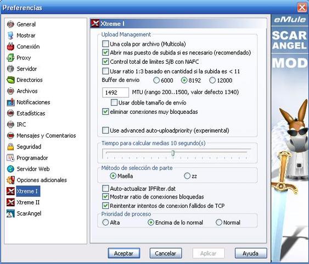Image resolution: width=309 pixels, height=264 pixels.
Task: Open the Servidor preferences page
Action: click(27, 69)
